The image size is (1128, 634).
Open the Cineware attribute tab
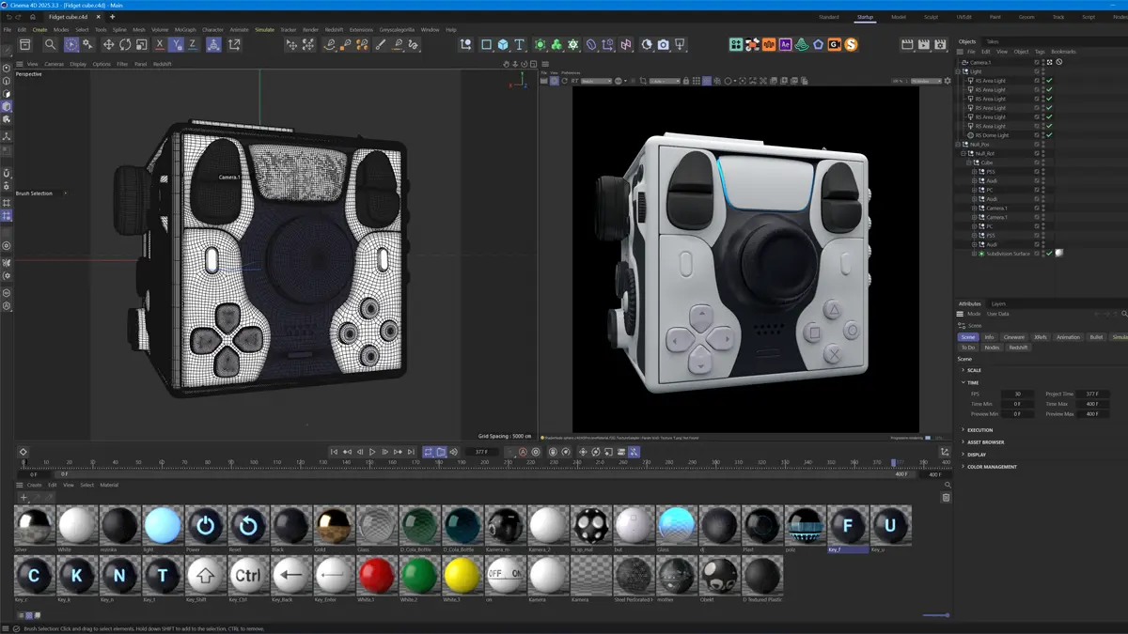(1014, 337)
